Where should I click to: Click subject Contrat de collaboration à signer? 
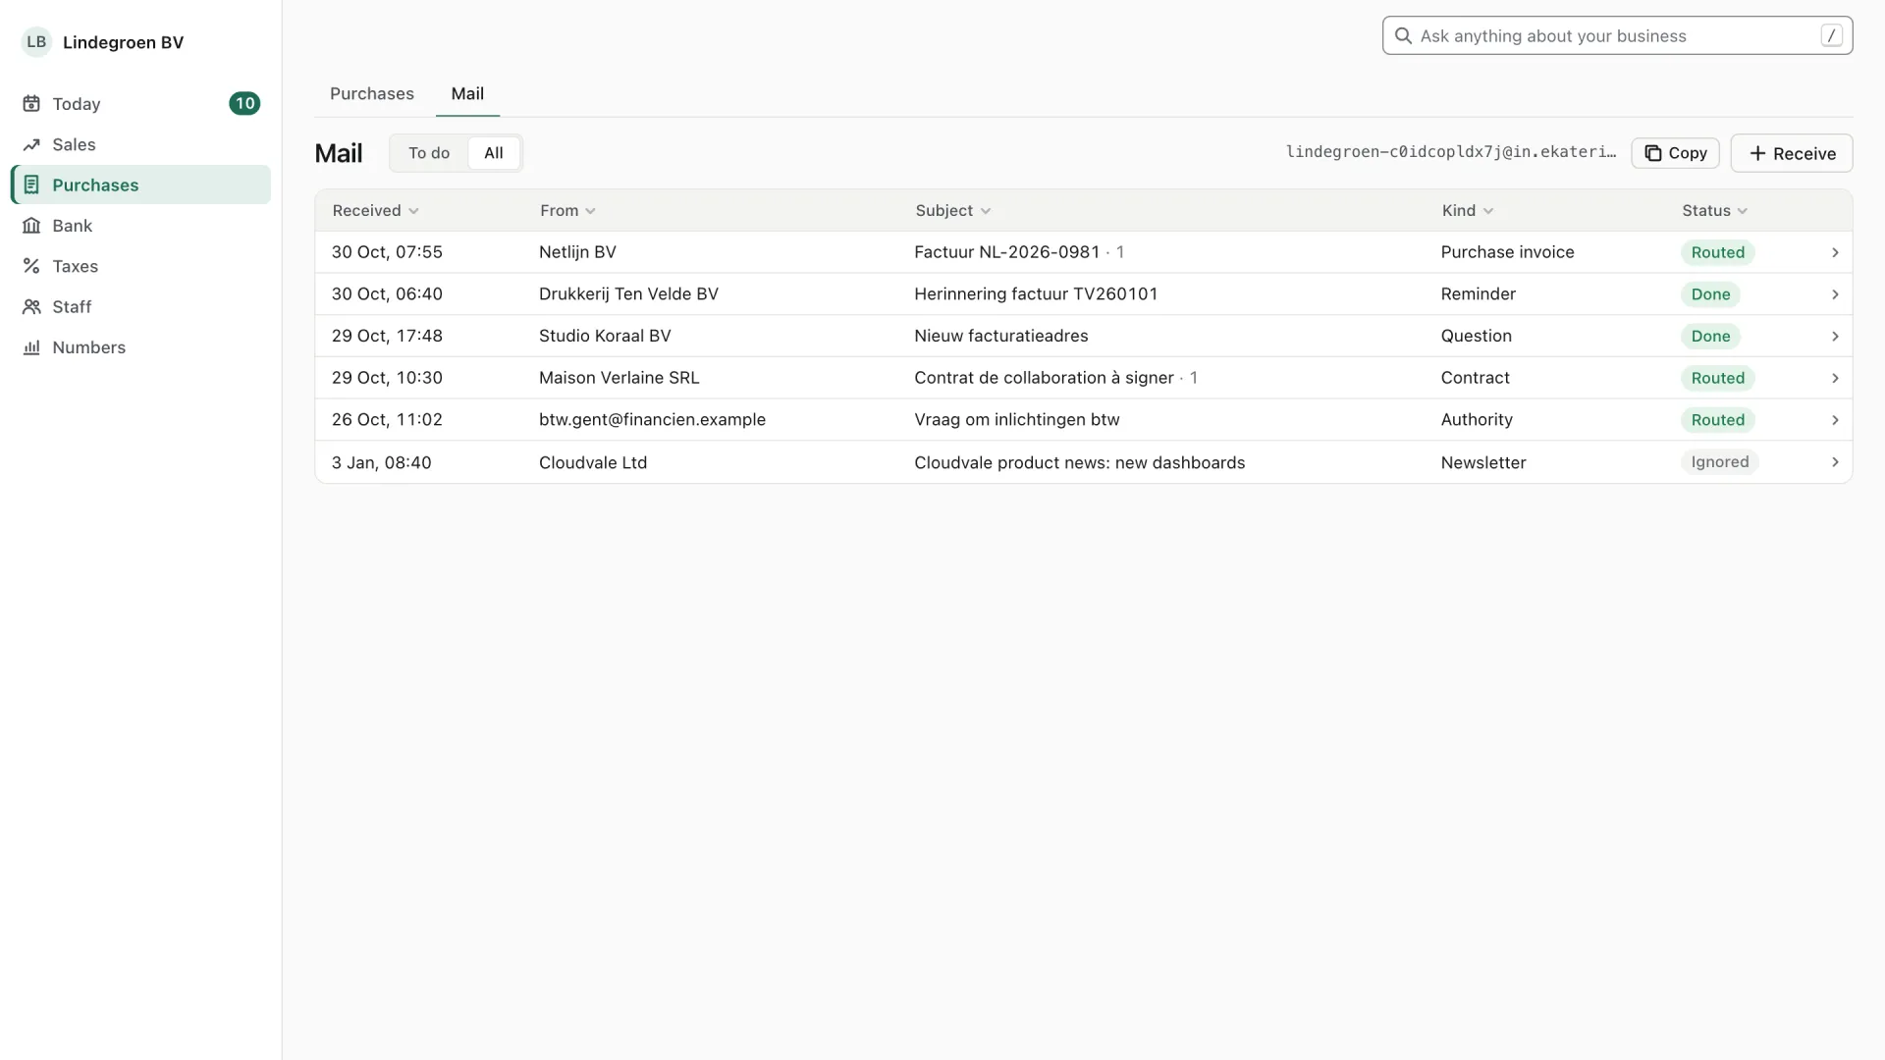tap(1044, 378)
